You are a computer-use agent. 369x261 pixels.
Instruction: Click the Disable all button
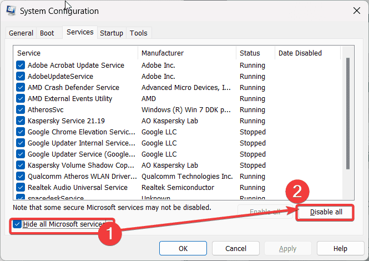coord(326,212)
